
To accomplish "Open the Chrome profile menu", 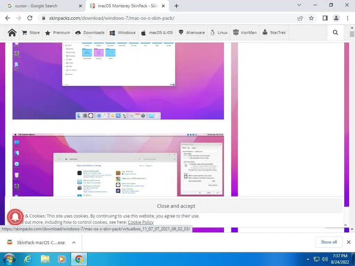I will coord(336,18).
